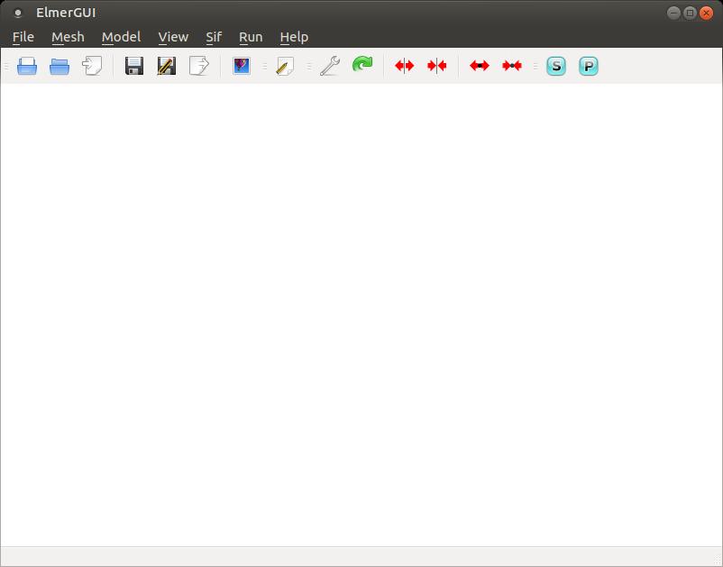Viewport: 723px width, 567px height.
Task: Open the Sif editor pencil icon
Action: pyautogui.click(x=285, y=66)
